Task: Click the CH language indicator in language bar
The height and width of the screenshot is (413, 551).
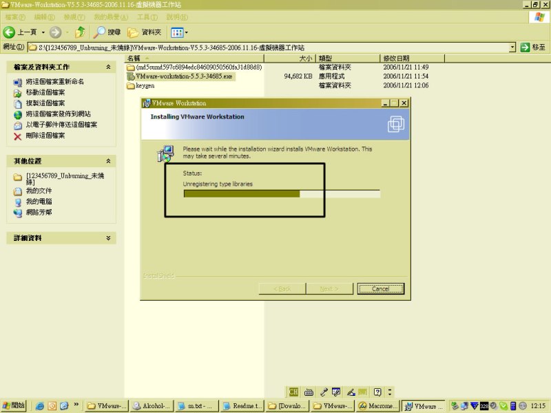Action: coord(293,392)
